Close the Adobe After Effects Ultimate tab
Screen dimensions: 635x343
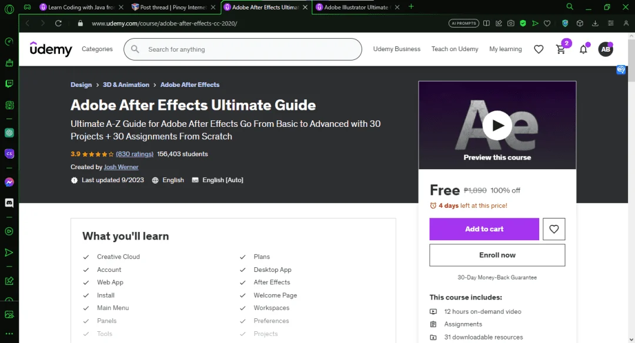[305, 7]
